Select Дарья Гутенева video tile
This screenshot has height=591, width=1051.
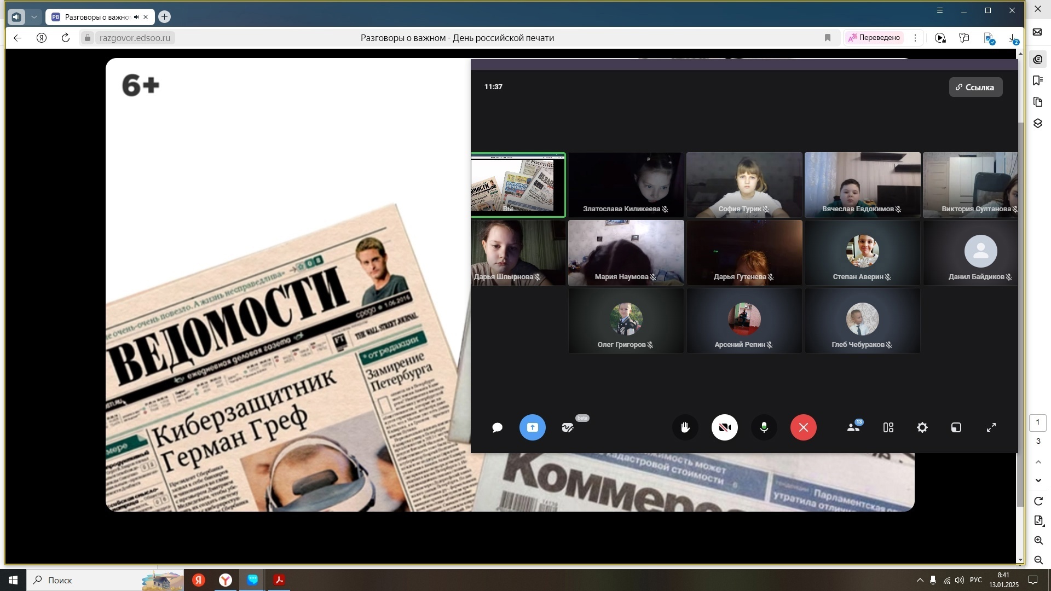pyautogui.click(x=744, y=253)
